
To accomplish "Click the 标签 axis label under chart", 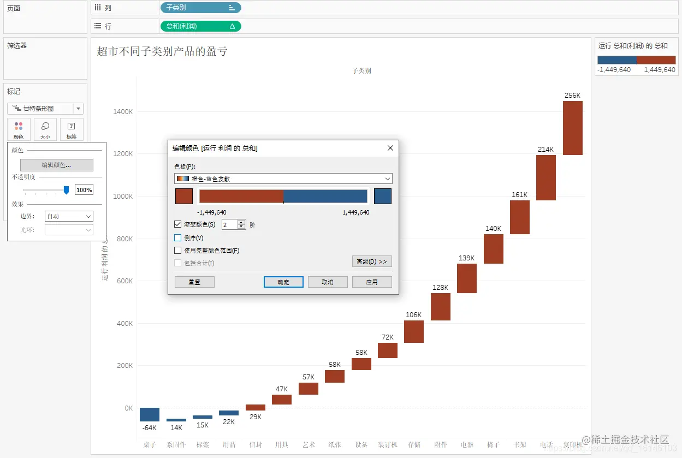I will point(203,445).
